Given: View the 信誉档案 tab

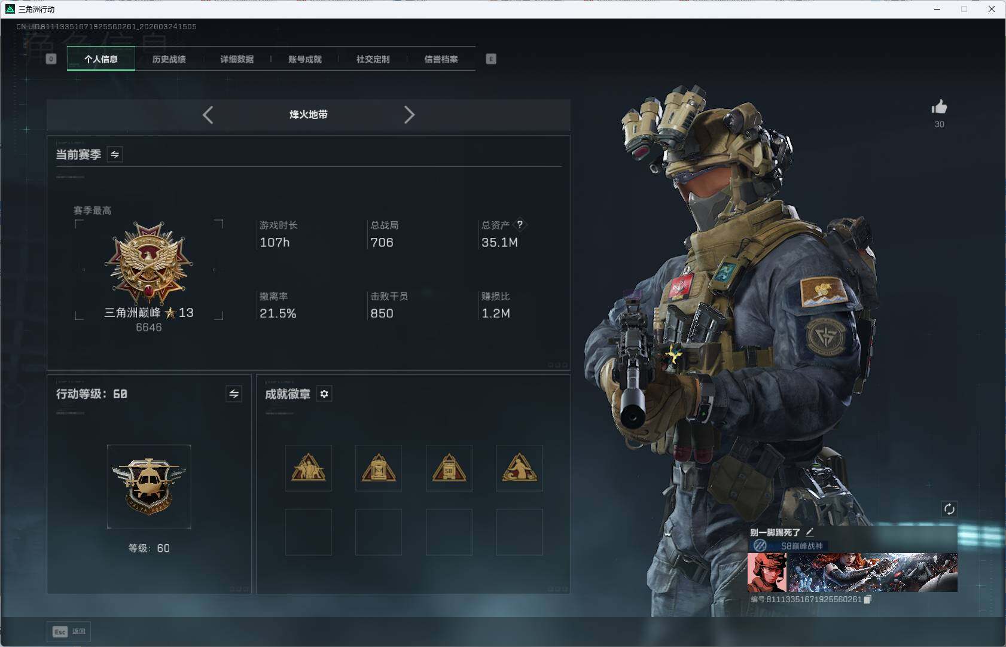Looking at the screenshot, I should [x=441, y=59].
